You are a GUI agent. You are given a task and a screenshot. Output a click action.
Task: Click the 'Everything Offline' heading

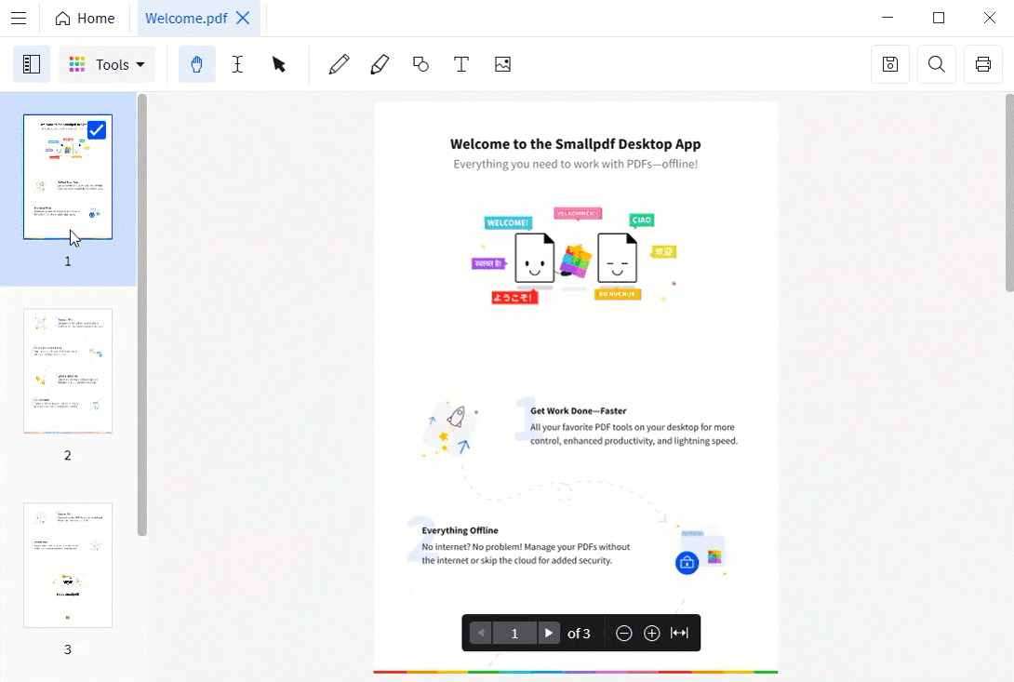[x=460, y=530]
